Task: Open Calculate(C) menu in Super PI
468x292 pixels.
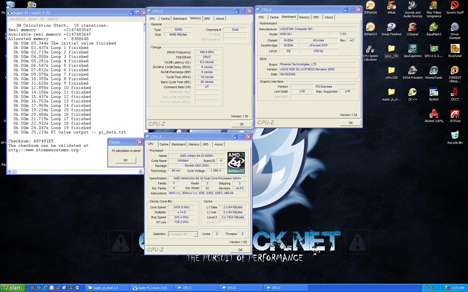Action: coord(17,19)
